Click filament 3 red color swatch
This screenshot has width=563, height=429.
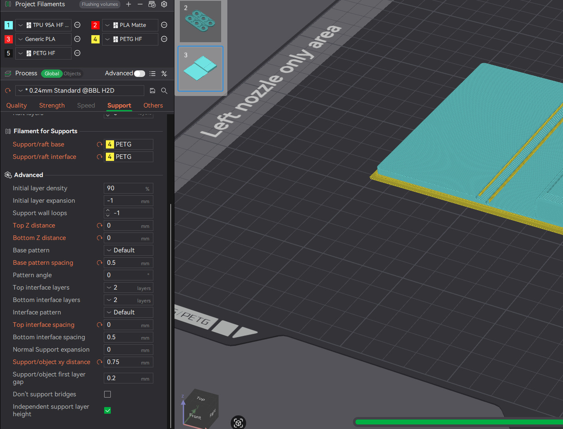point(8,39)
